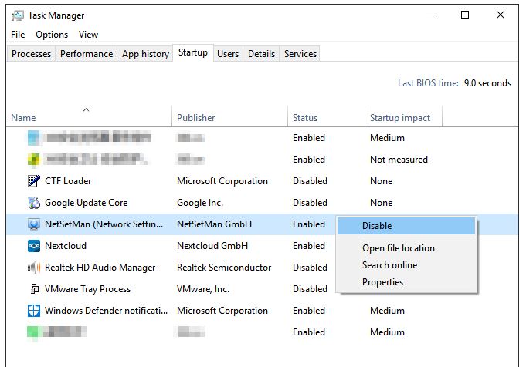Switch to the Processes tab

31,54
